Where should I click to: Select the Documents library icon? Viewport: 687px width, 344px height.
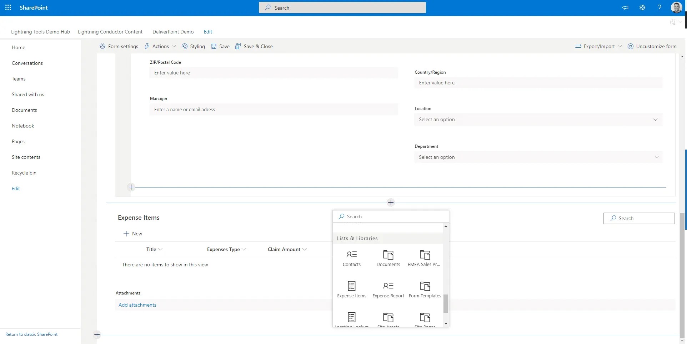click(388, 257)
